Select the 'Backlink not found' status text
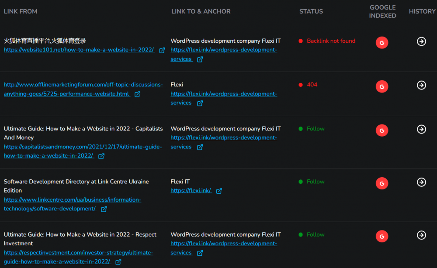Screen dimensions: 437x268 [331, 41]
